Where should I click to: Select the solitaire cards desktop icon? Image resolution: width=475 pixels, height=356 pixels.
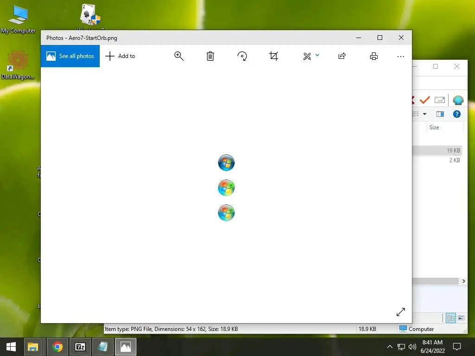(90, 16)
